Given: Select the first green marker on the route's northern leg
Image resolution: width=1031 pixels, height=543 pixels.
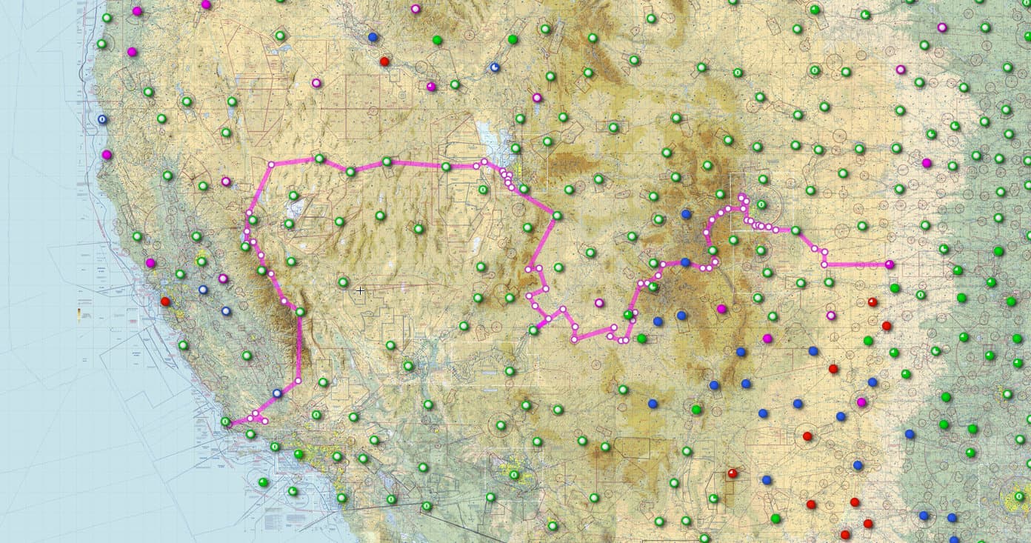Looking at the screenshot, I should [319, 159].
